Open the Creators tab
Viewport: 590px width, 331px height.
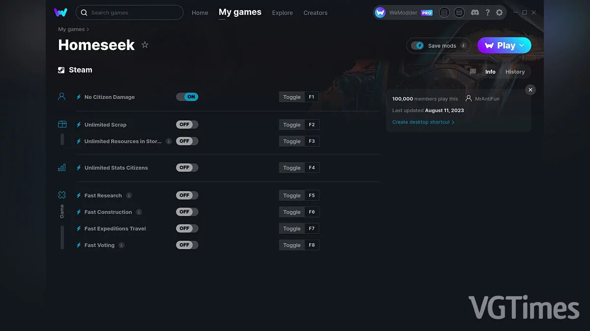[x=315, y=13]
